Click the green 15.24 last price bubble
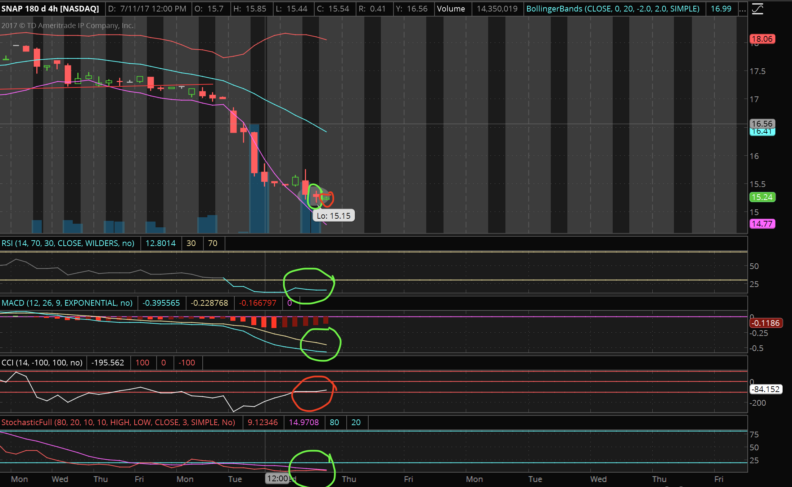Image resolution: width=792 pixels, height=487 pixels. coord(762,197)
